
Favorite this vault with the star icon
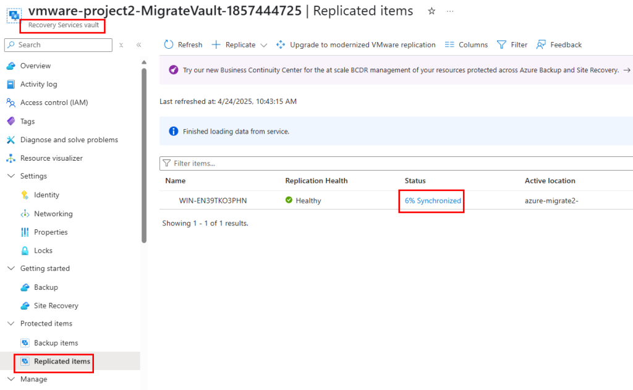tap(431, 11)
